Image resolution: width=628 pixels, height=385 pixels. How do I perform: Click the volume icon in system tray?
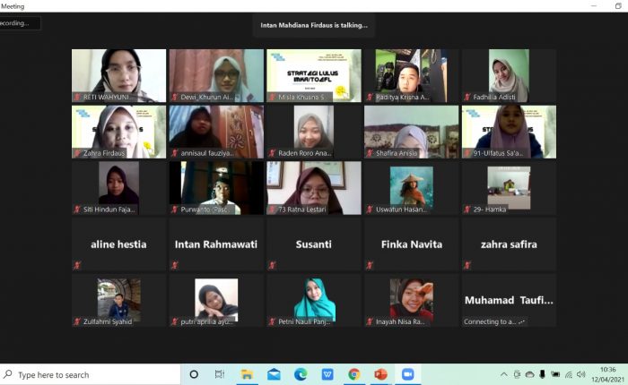581,374
